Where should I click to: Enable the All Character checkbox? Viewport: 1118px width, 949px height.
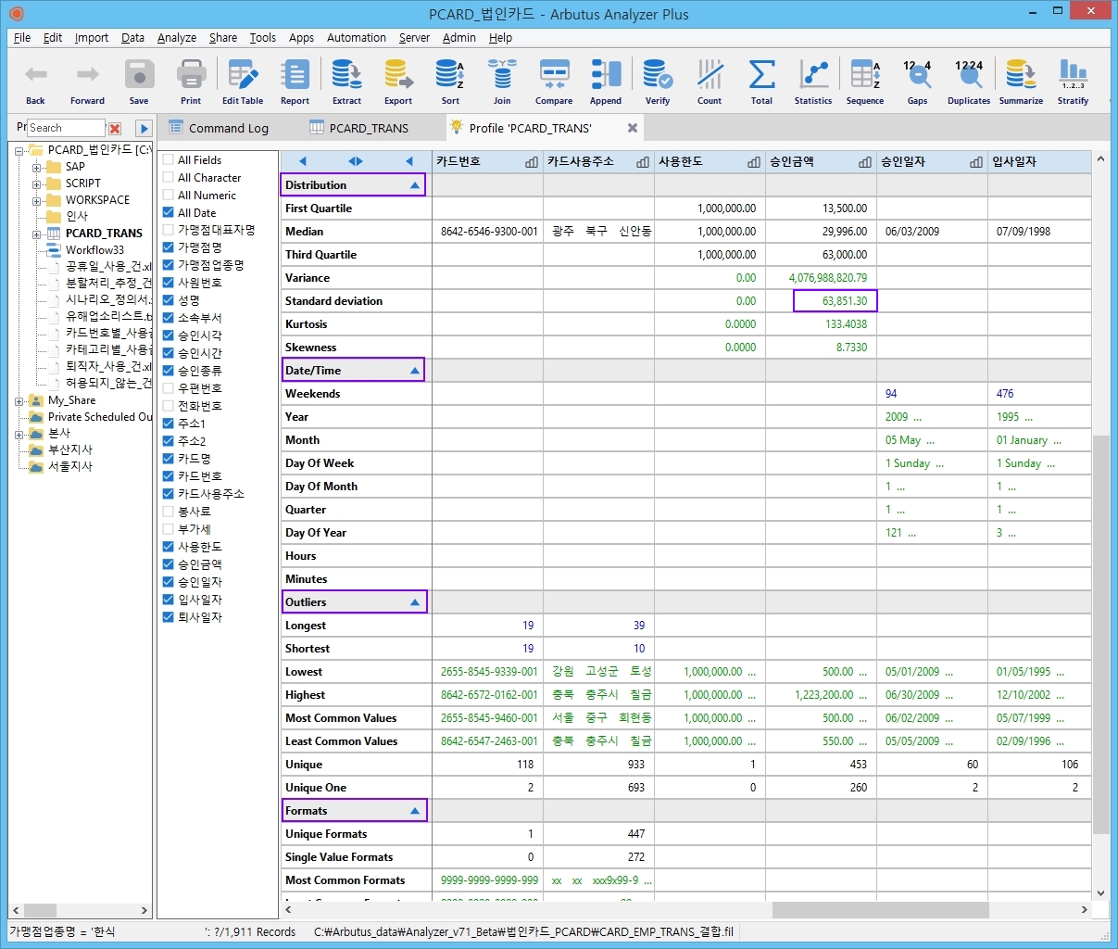click(x=169, y=178)
